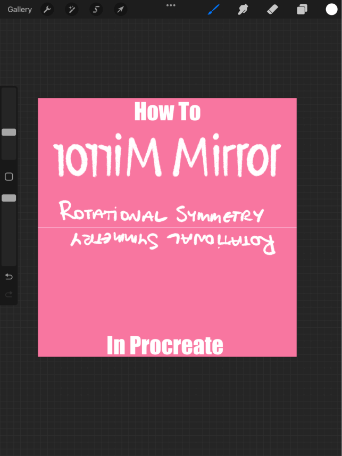
Task: Tap the upside-down 'Rotational Symmetry' text
Action: click(x=173, y=243)
